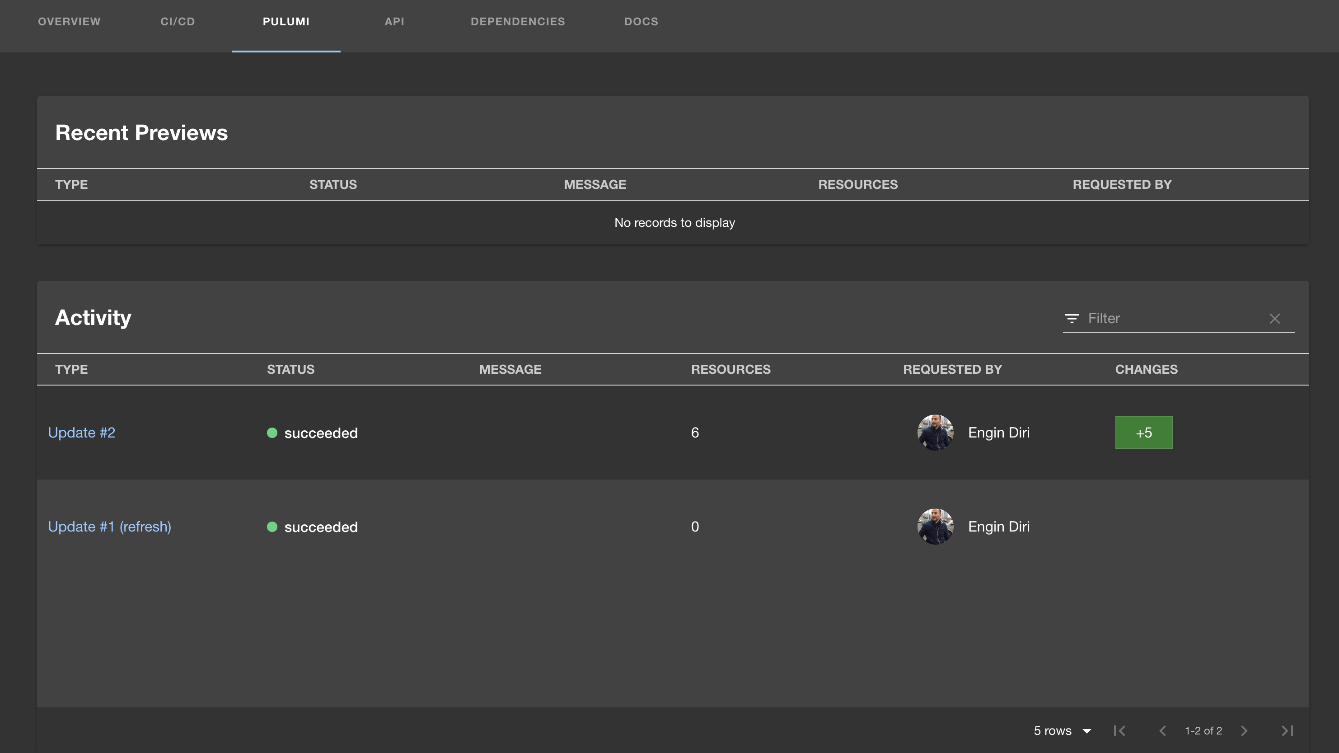Open Update #1 refresh activity link
The image size is (1339, 753).
coord(109,526)
